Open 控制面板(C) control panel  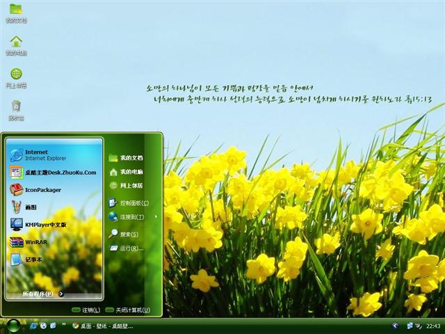pos(129,202)
